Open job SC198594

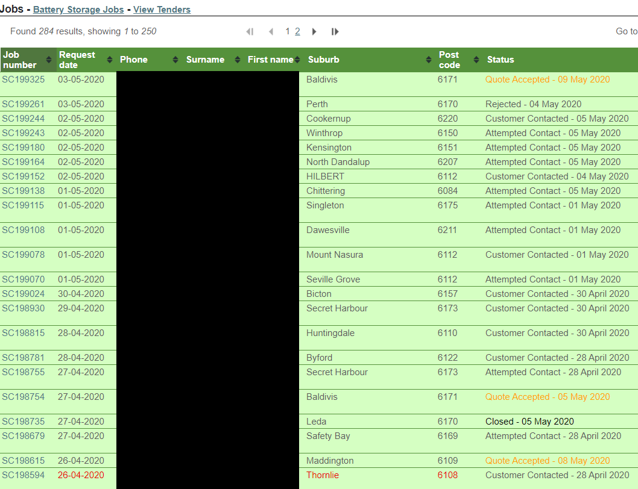tap(23, 475)
